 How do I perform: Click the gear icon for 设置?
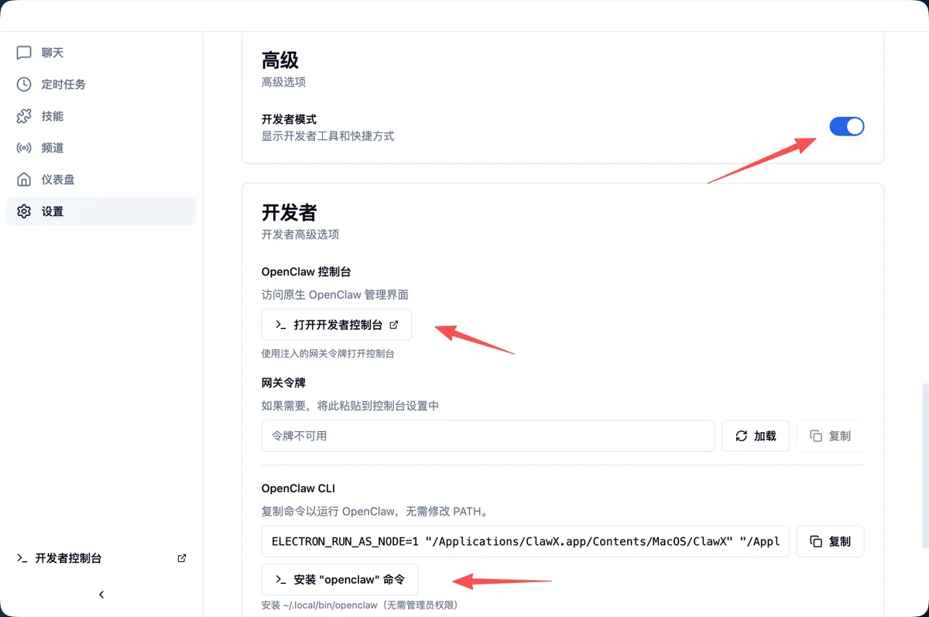click(x=24, y=211)
